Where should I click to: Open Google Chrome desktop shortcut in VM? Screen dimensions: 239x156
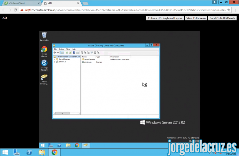click(44, 51)
